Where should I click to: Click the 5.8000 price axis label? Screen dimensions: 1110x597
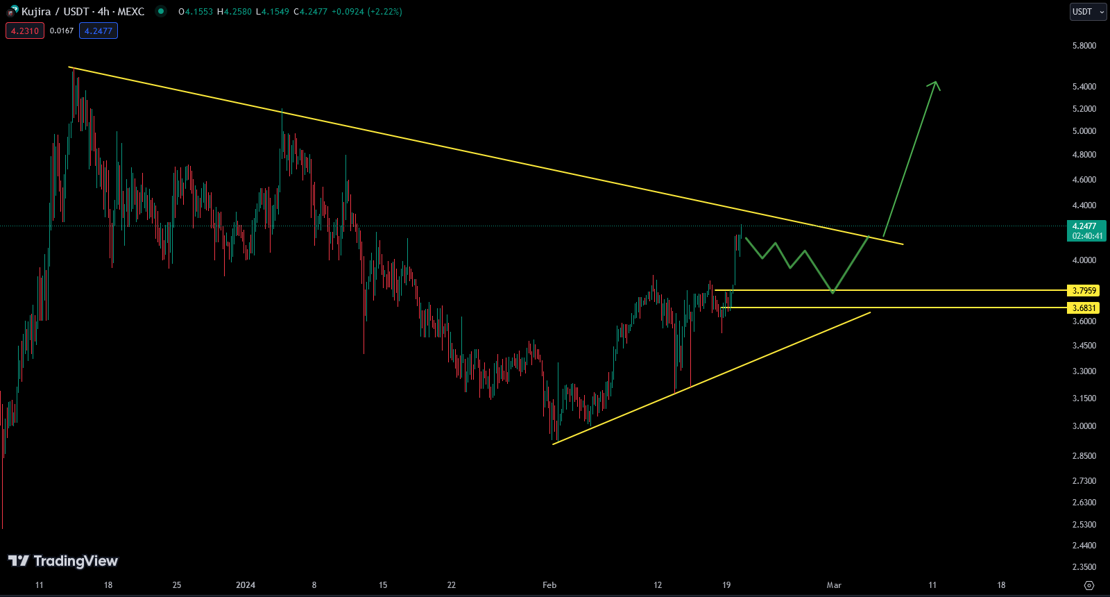[1084, 46]
